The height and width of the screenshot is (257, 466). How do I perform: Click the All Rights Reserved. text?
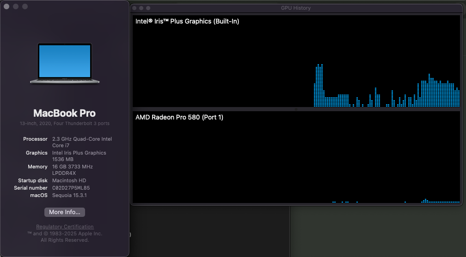click(x=65, y=240)
